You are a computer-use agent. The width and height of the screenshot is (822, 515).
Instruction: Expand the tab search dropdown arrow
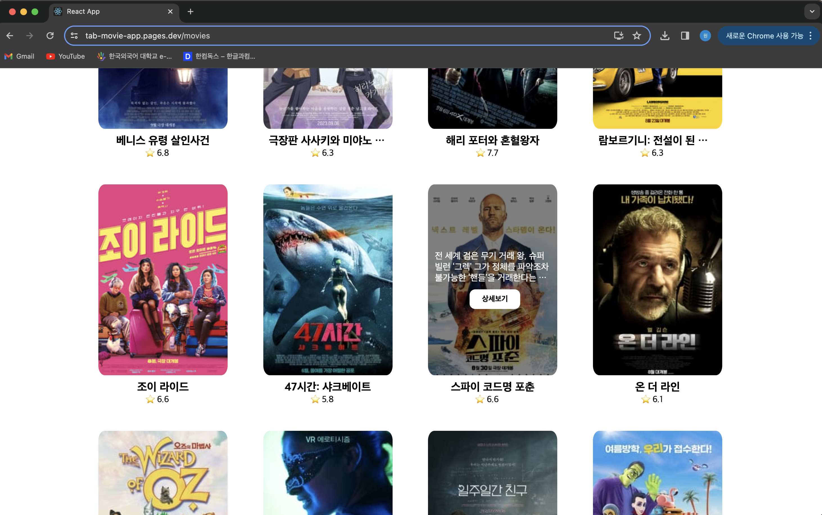pyautogui.click(x=812, y=12)
